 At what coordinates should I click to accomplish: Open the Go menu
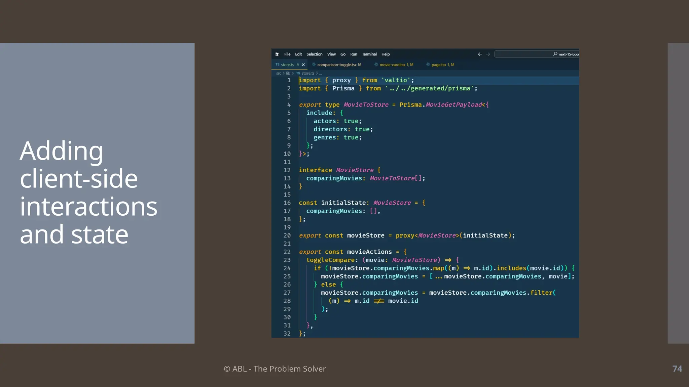tap(343, 54)
